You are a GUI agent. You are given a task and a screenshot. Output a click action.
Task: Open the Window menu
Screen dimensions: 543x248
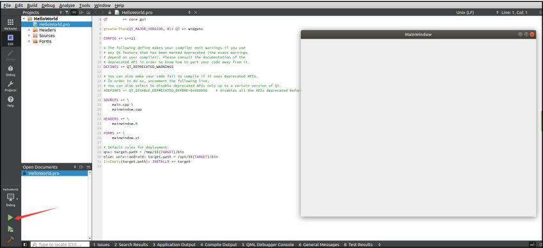click(x=102, y=6)
